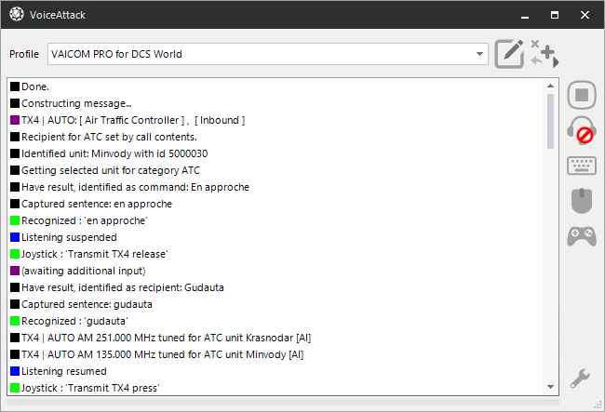Screen dimensions: 605x412
Task: Select the 'Listening suspended' log entry
Action: click(x=69, y=237)
